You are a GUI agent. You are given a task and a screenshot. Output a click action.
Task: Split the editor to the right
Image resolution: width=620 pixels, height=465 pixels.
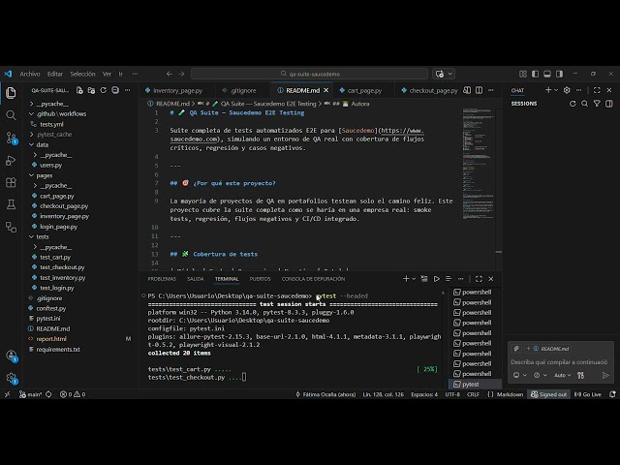[x=479, y=90]
